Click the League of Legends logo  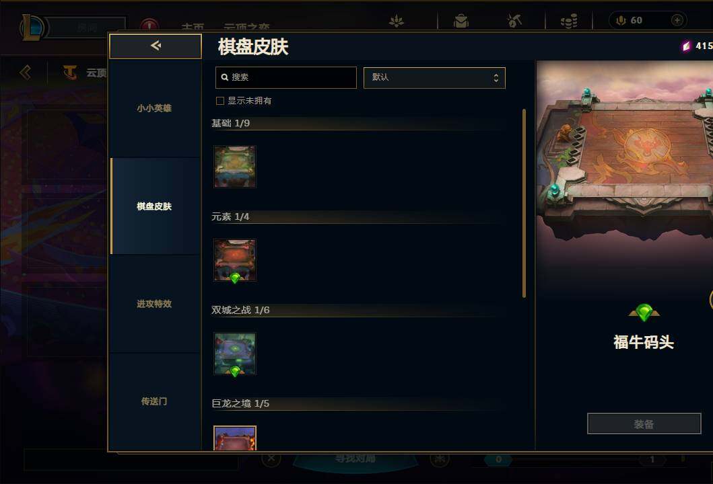coord(33,28)
